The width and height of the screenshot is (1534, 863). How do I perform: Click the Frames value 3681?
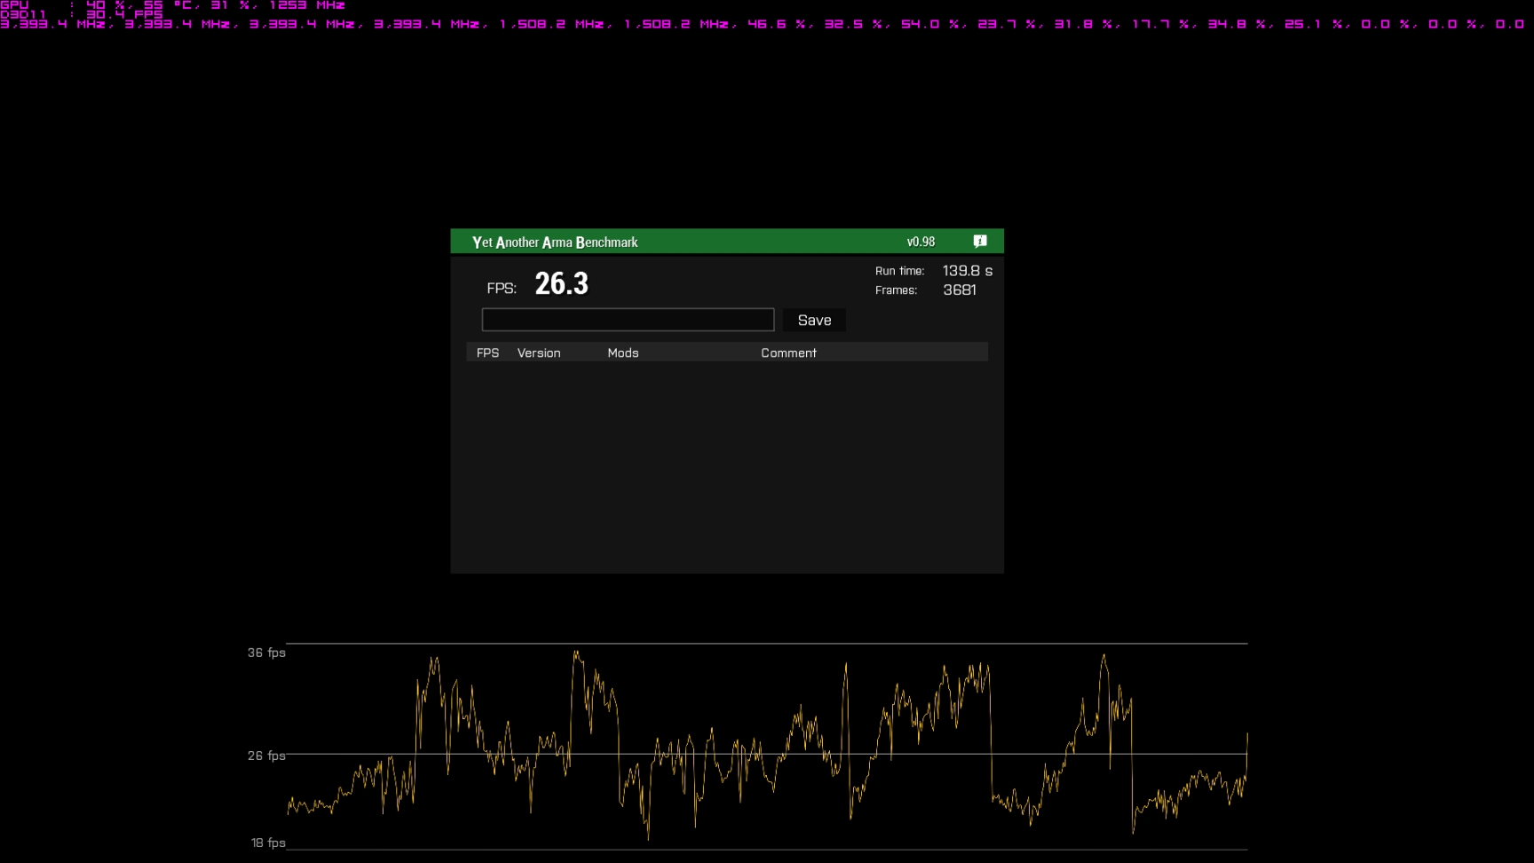(960, 290)
